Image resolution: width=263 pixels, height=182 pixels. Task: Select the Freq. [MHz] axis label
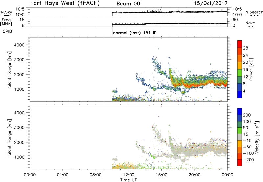[6, 22]
